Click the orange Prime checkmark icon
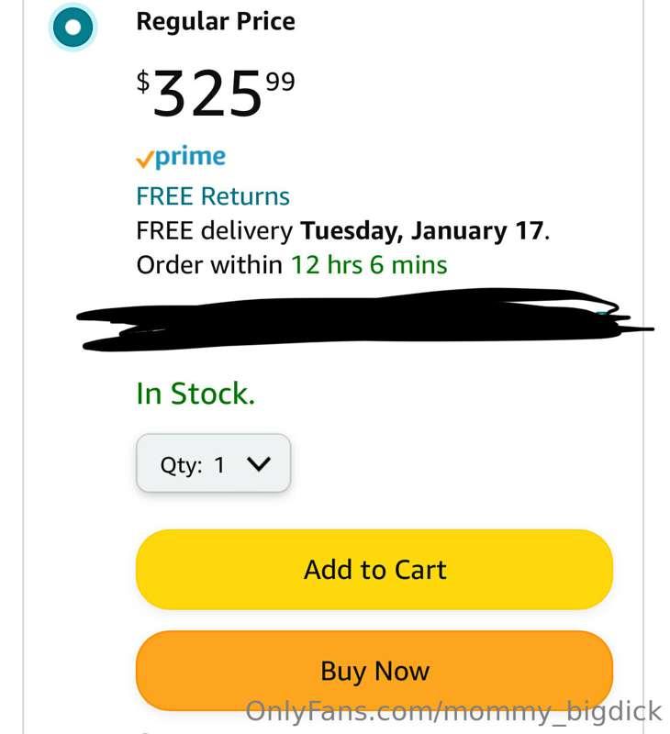The width and height of the screenshot is (670, 734). (144, 160)
